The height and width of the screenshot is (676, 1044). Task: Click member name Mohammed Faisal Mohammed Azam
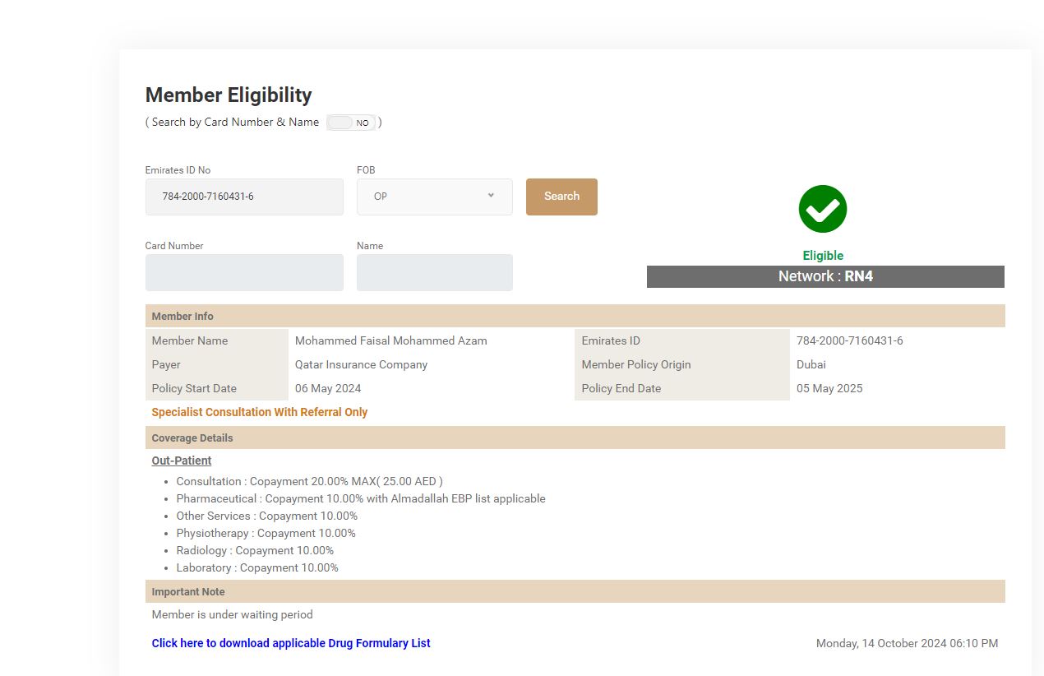[390, 340]
